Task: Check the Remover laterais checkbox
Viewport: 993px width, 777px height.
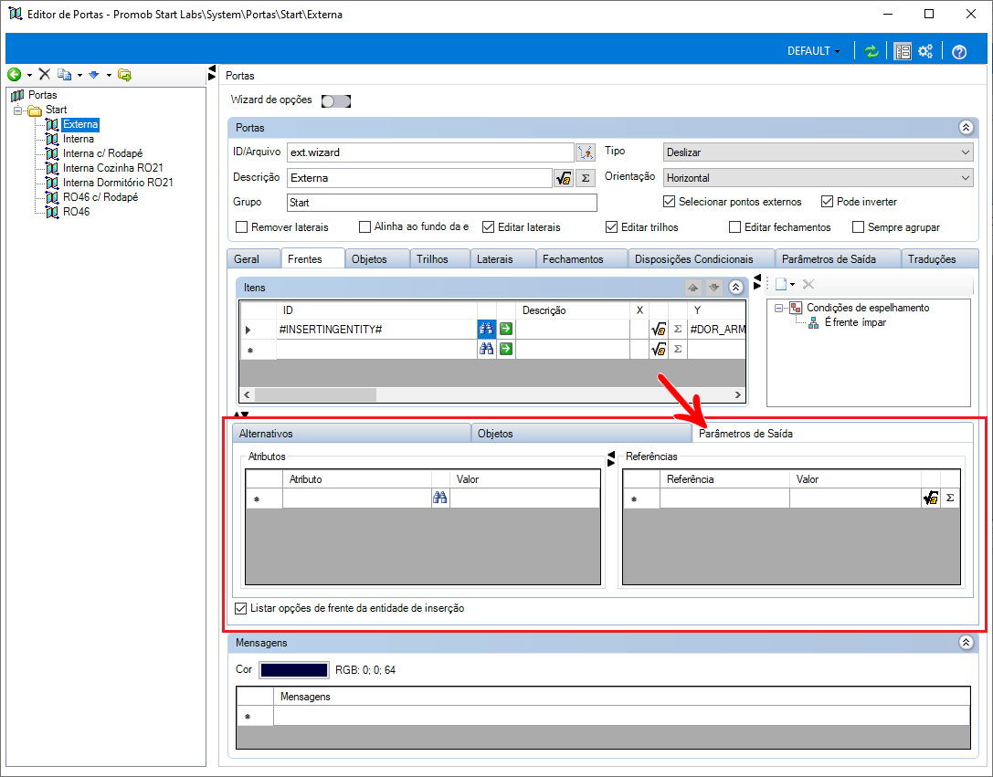Action: pos(241,227)
